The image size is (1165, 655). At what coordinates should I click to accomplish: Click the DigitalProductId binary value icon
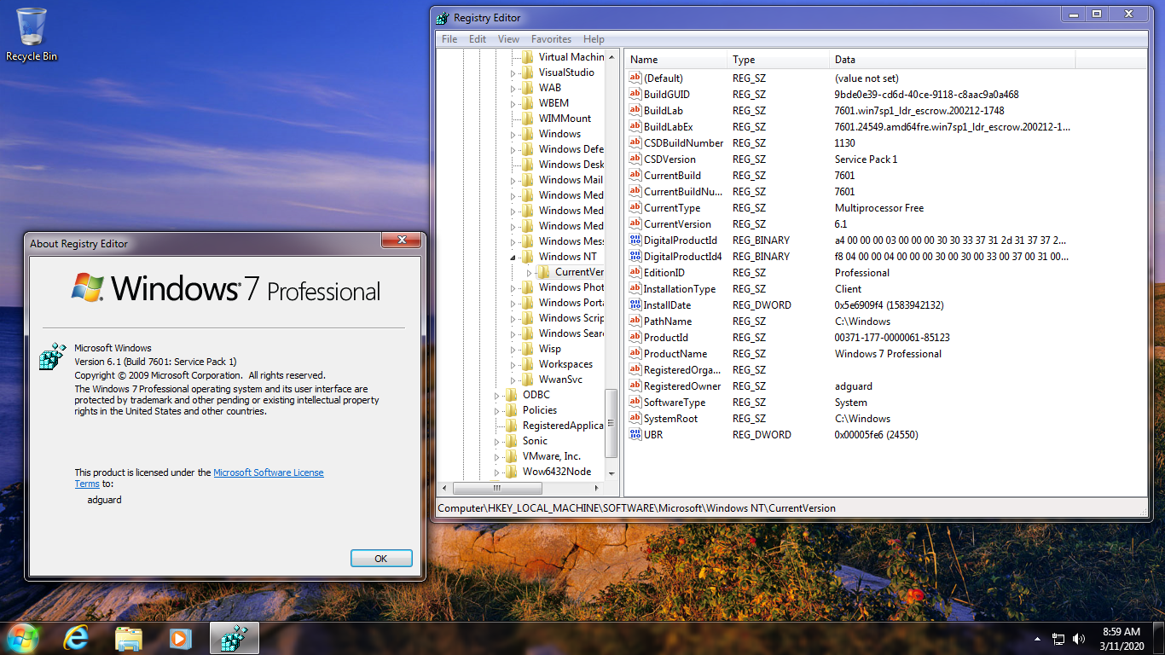pos(635,240)
